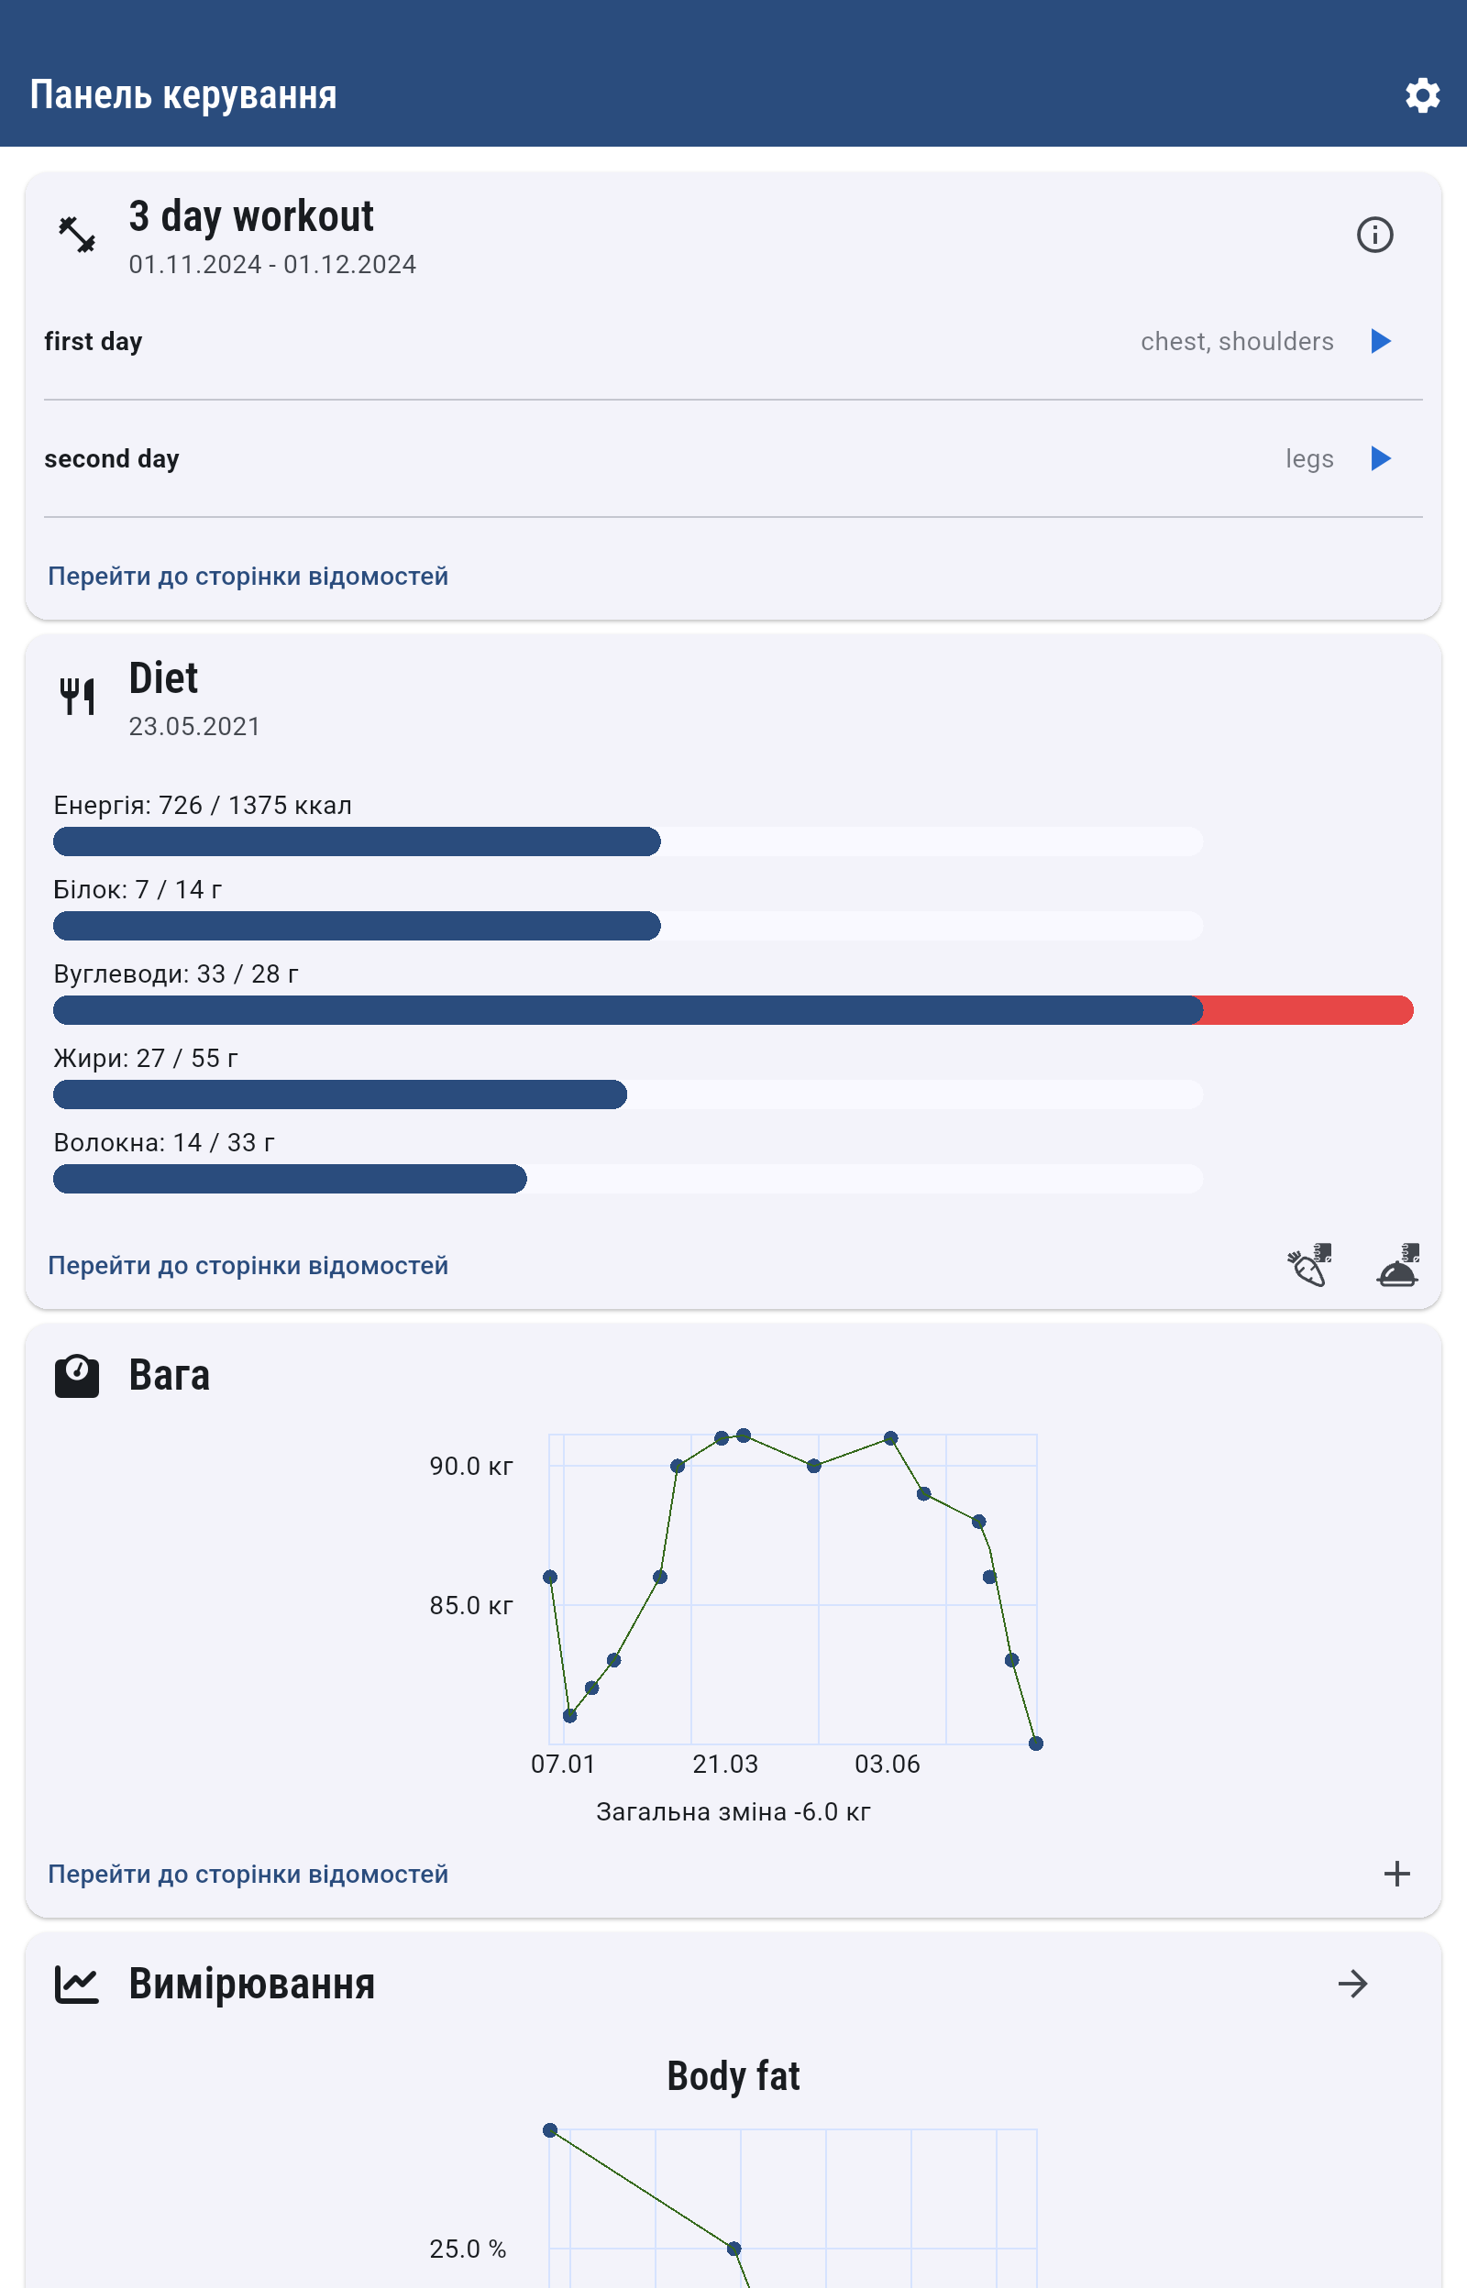The height and width of the screenshot is (2288, 1467).
Task: Click the dumbbell icon on workout card
Action: click(x=77, y=235)
